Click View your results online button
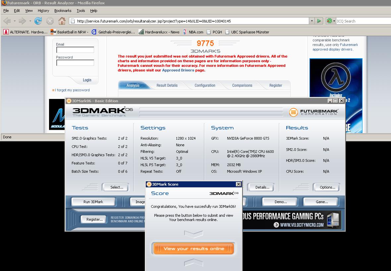The height and width of the screenshot is (271, 391). [194, 248]
